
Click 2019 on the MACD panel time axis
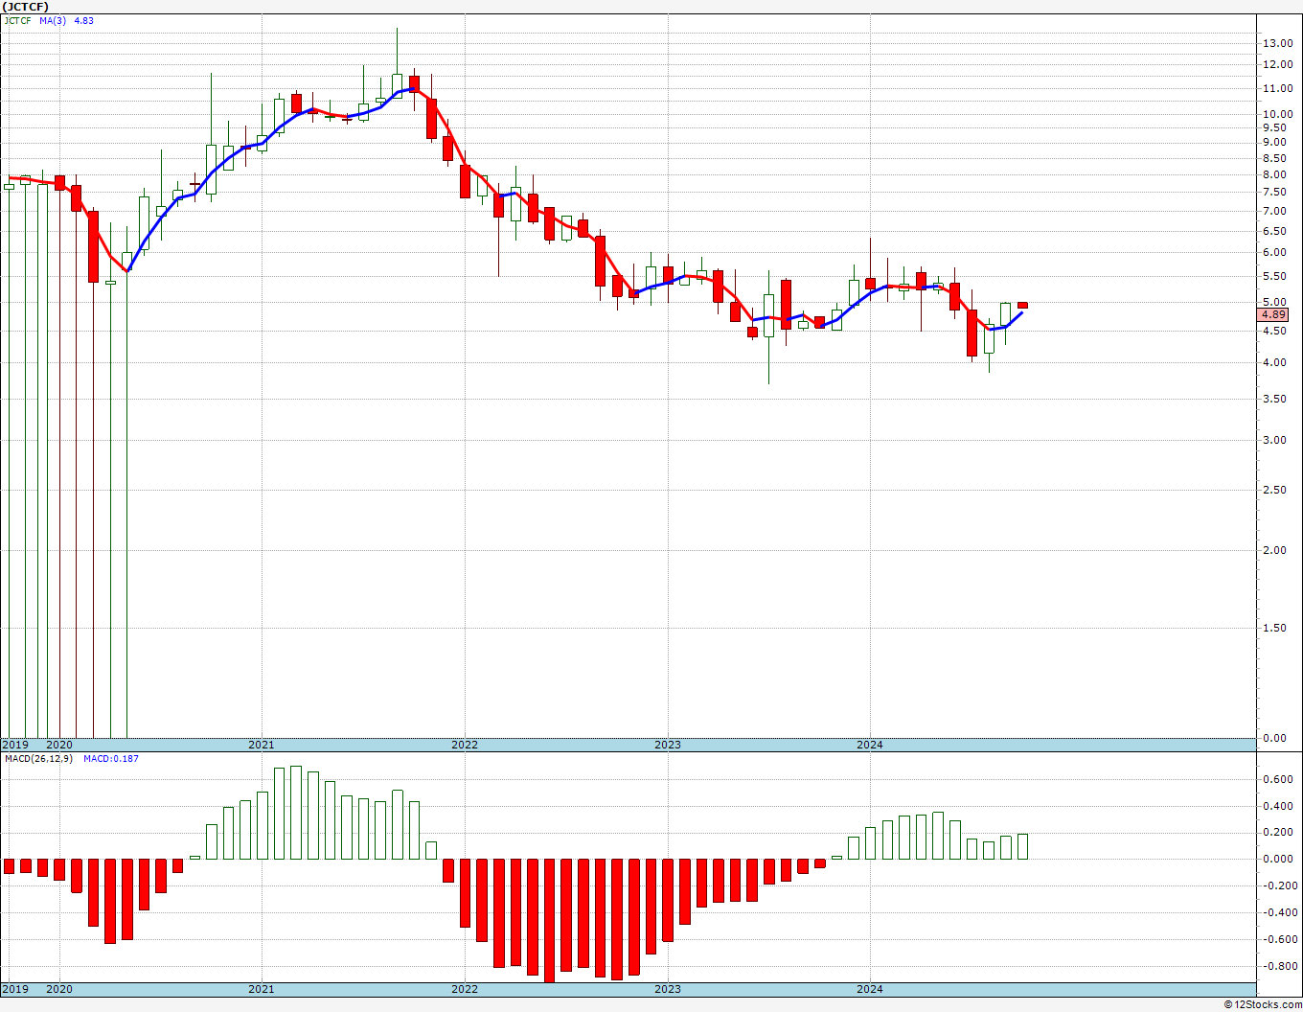coord(14,989)
